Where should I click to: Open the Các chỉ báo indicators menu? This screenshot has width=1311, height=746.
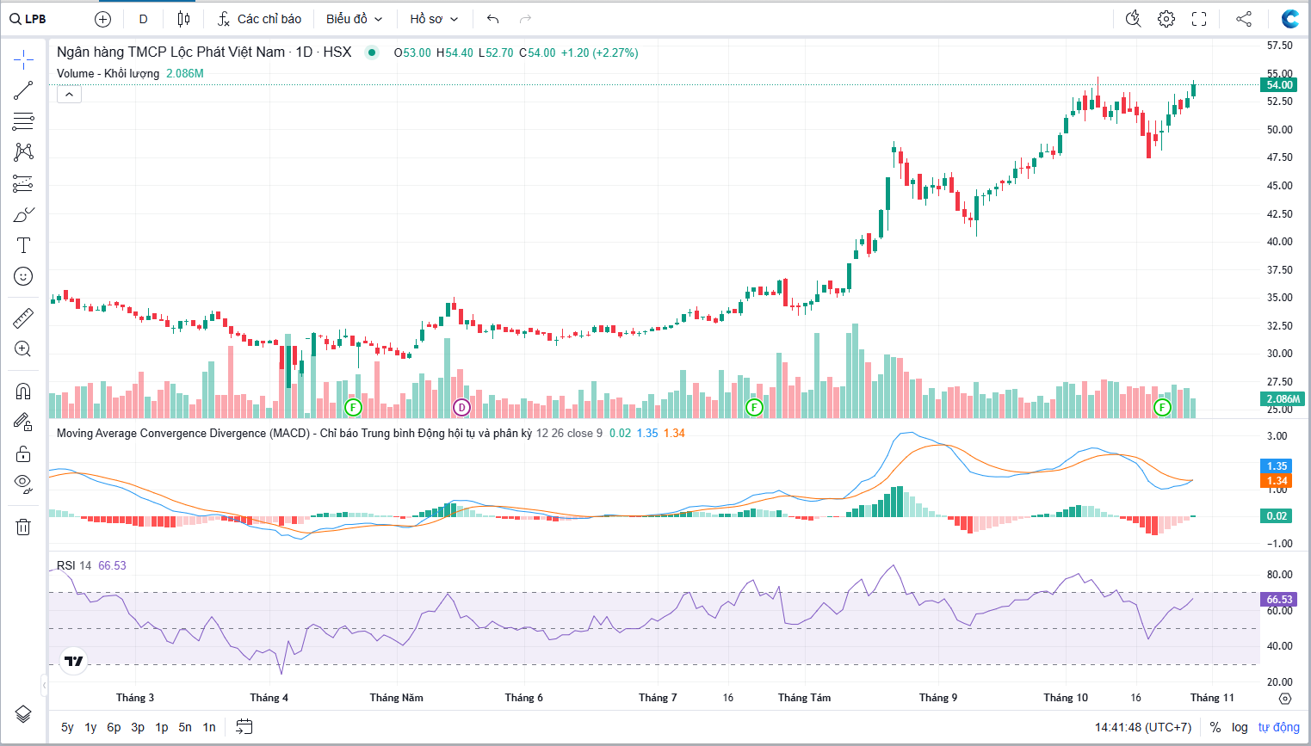pos(259,19)
